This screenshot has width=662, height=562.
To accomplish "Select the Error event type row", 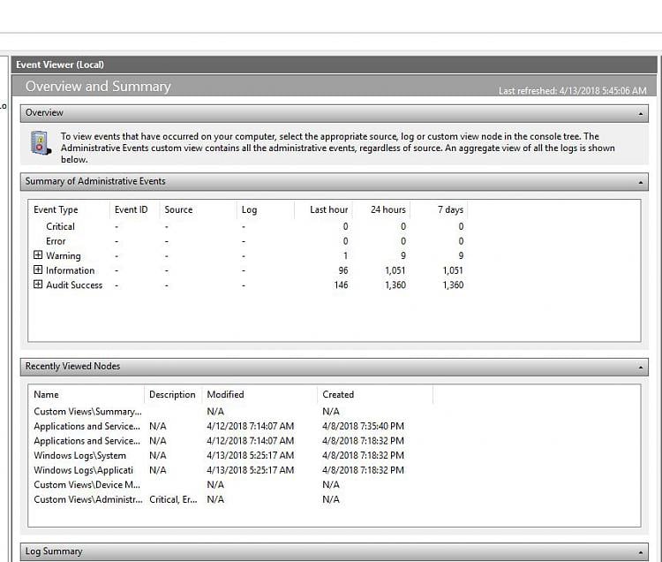I will [x=56, y=241].
